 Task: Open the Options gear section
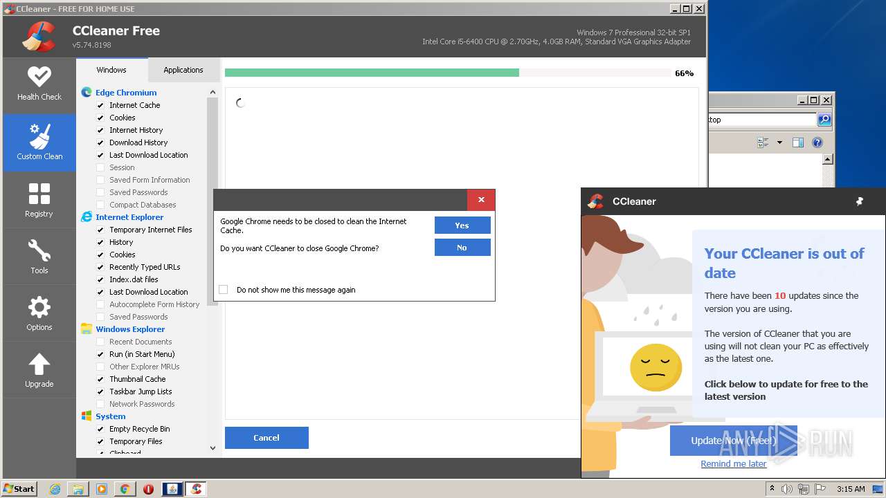pos(39,314)
